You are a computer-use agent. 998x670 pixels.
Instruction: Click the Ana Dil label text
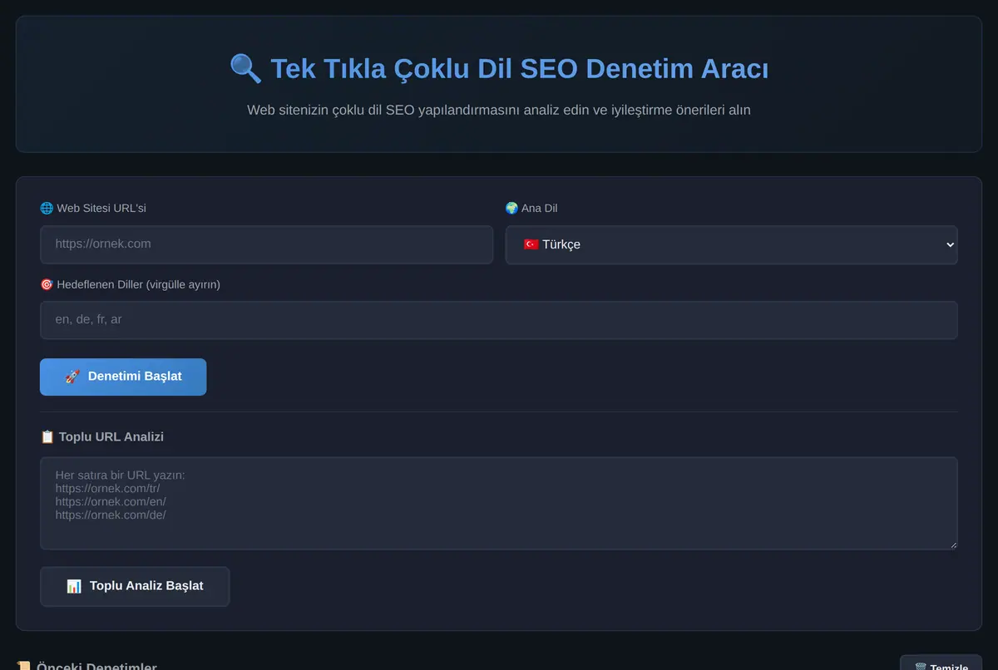point(539,208)
